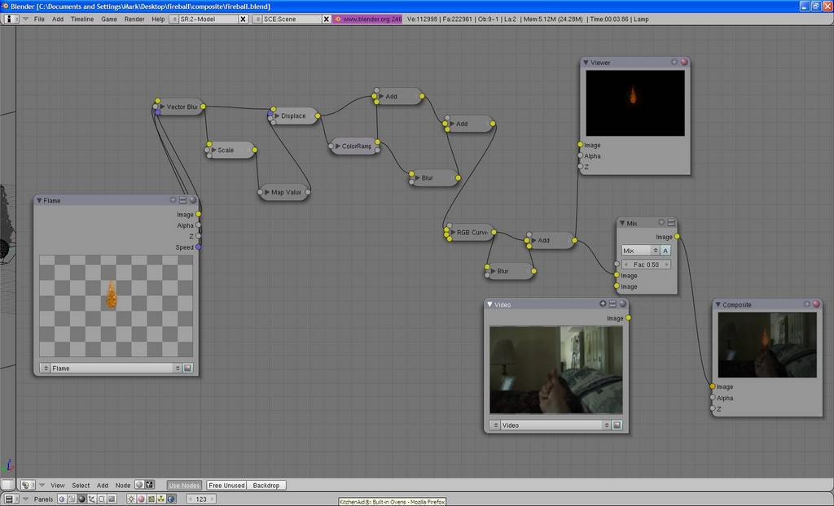The image size is (834, 506).
Task: Expand the ColorRamp node
Action: click(338, 146)
